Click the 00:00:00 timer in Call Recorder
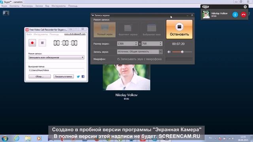 tap(65, 43)
